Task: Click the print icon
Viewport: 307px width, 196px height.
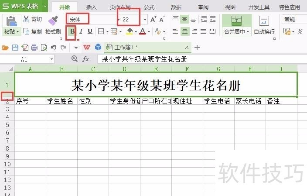Action: pyautogui.click(x=34, y=48)
